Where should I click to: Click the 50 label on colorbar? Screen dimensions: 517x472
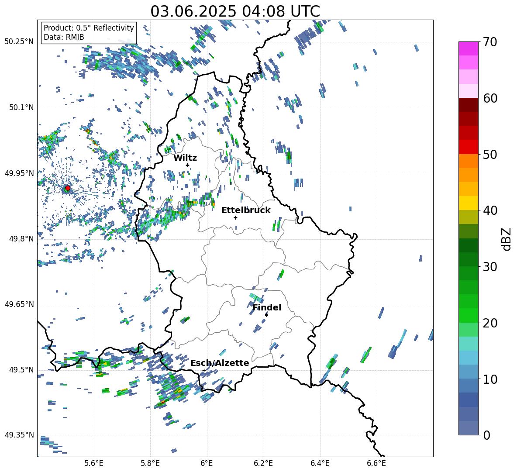pyautogui.click(x=490, y=155)
